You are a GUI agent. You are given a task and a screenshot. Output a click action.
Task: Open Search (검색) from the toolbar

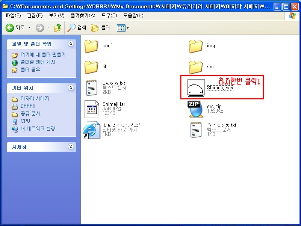click(x=76, y=28)
